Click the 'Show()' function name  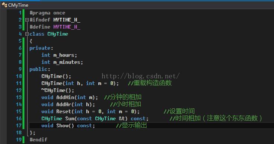click(65, 125)
